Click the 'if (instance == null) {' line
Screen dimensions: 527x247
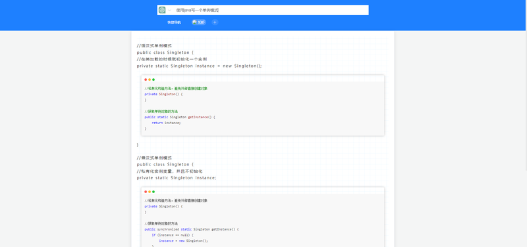(173, 235)
